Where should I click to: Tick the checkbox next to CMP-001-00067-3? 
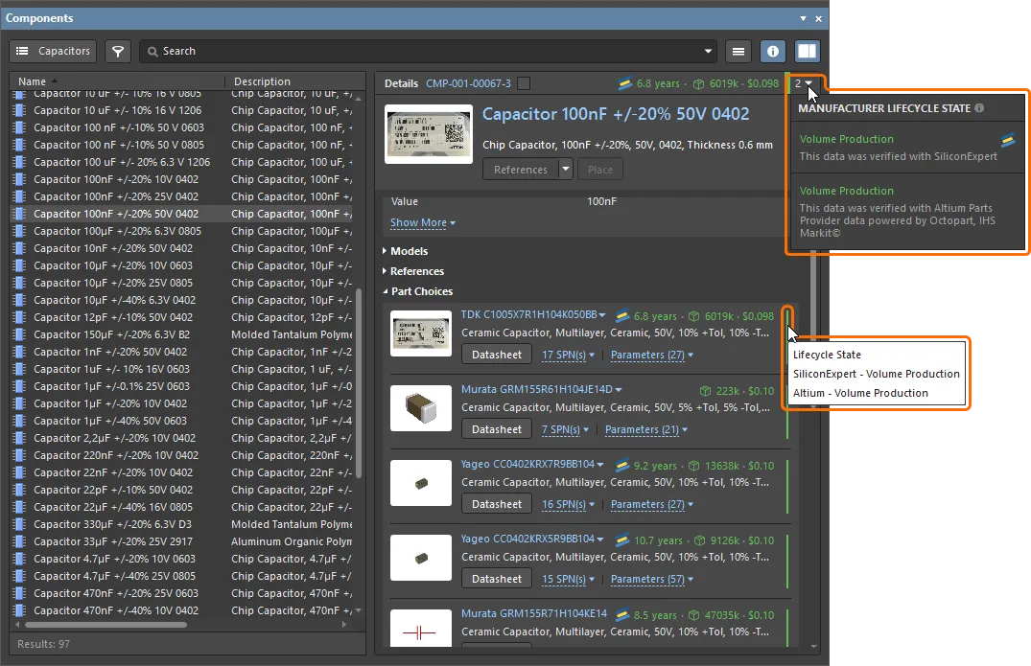[523, 83]
